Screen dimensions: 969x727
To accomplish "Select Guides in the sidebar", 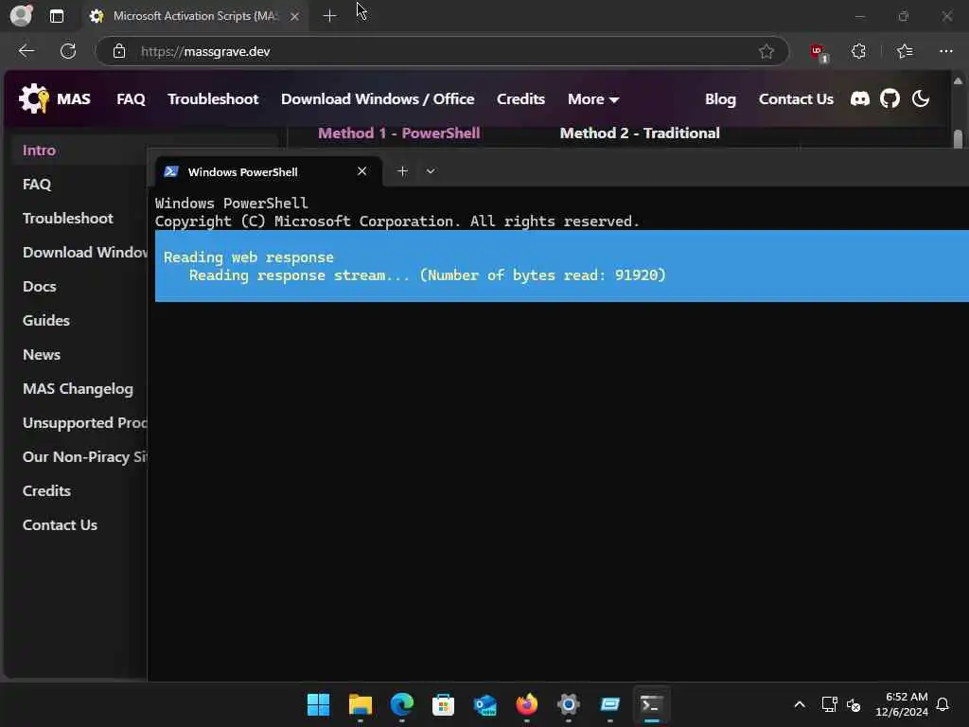I will tap(46, 320).
